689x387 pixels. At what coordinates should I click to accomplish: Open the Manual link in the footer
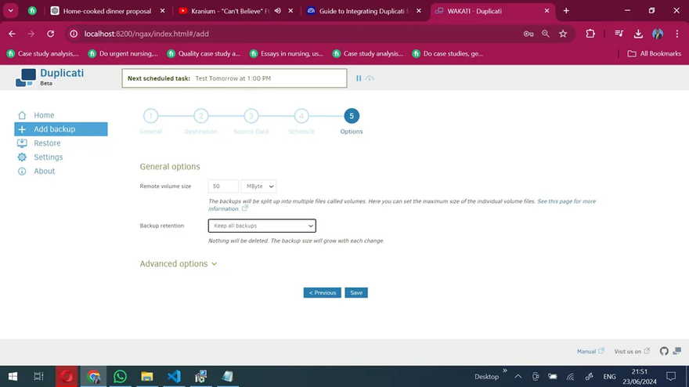pos(586,352)
